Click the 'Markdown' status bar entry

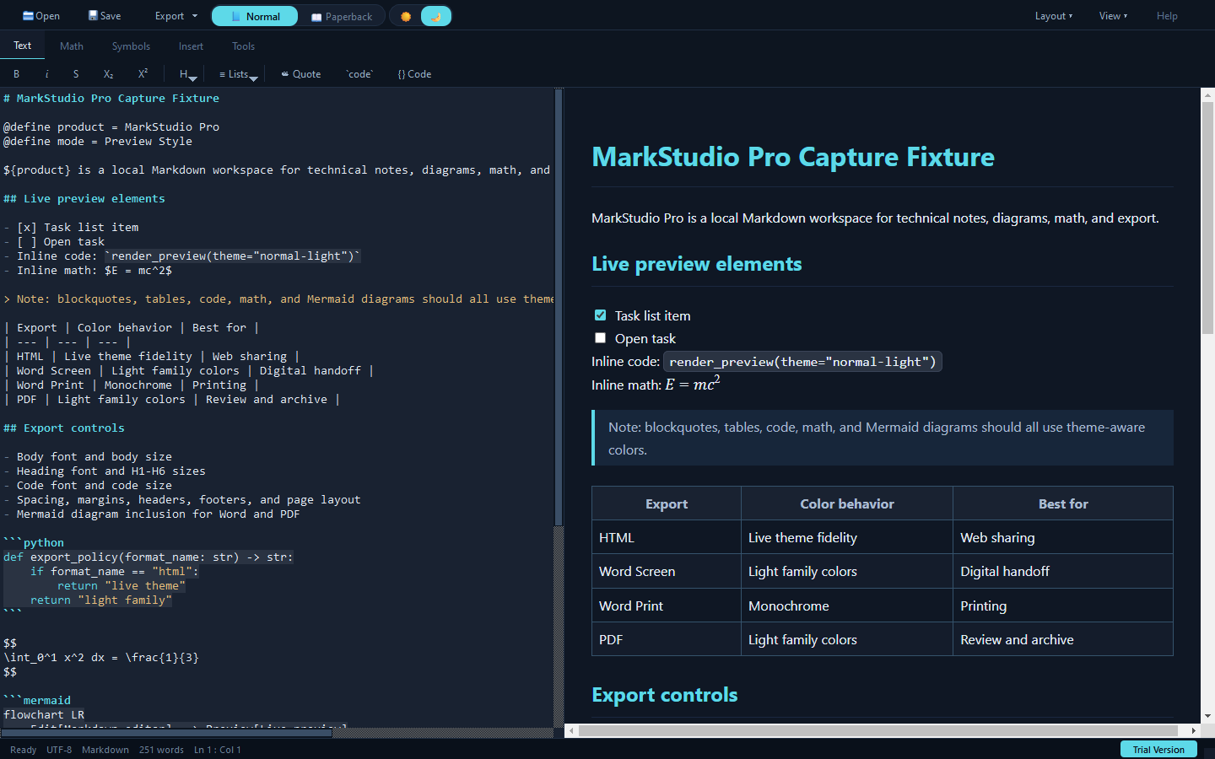tap(105, 750)
